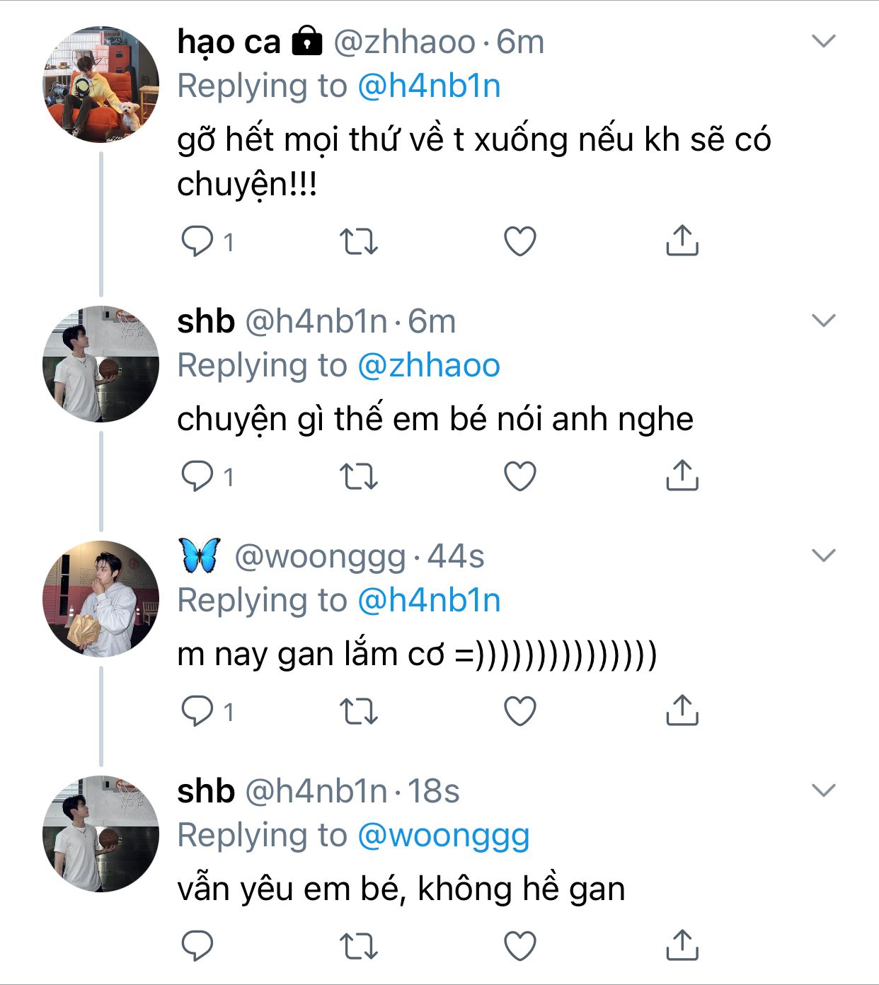Retweet shb's 'chuyện gì thế' tweet
Screen dimensions: 879x985
click(x=359, y=476)
